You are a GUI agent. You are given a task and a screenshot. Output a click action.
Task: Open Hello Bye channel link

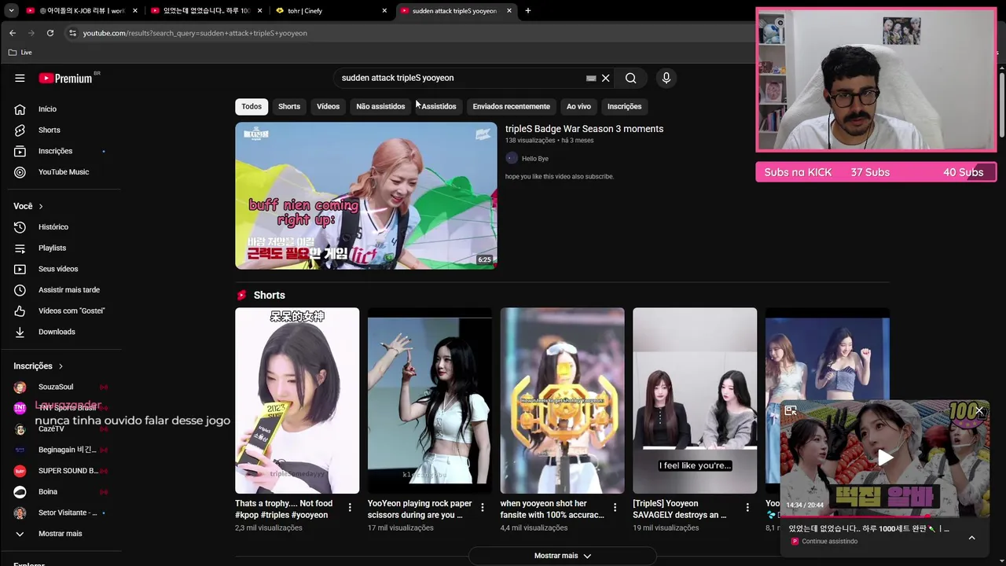point(534,159)
